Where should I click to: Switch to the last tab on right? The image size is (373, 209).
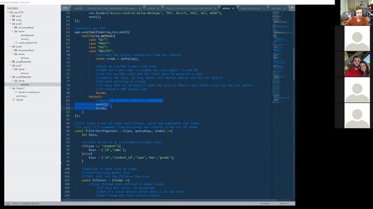277,8
